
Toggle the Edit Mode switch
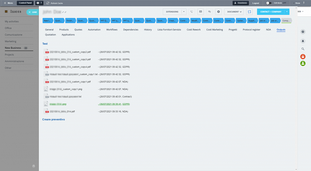pyautogui.click(x=269, y=3)
